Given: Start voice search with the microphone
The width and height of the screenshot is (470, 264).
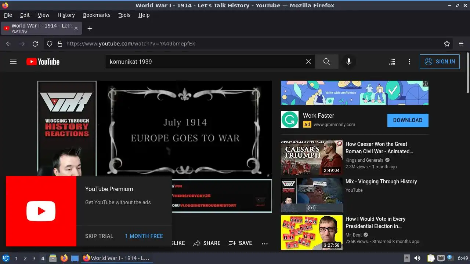Looking at the screenshot, I should click(349, 62).
